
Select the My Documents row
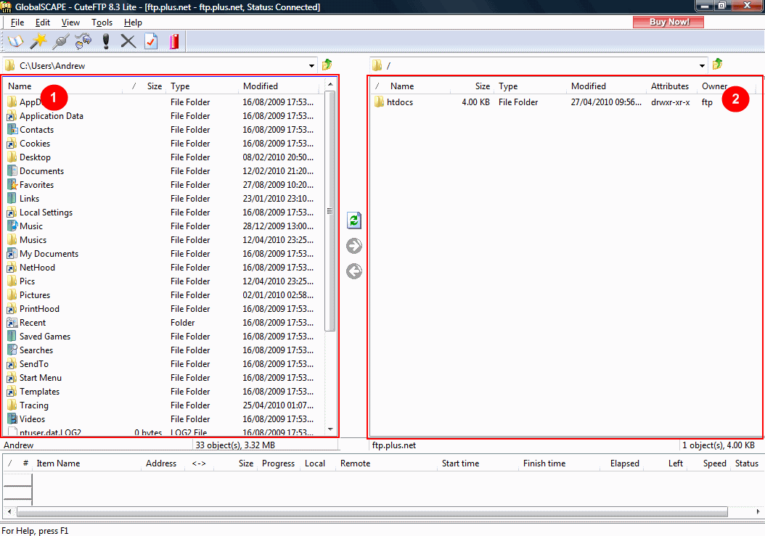click(163, 254)
